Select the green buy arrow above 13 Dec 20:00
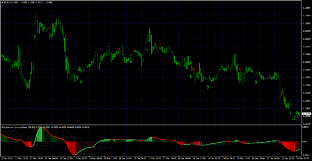 point(81,81)
